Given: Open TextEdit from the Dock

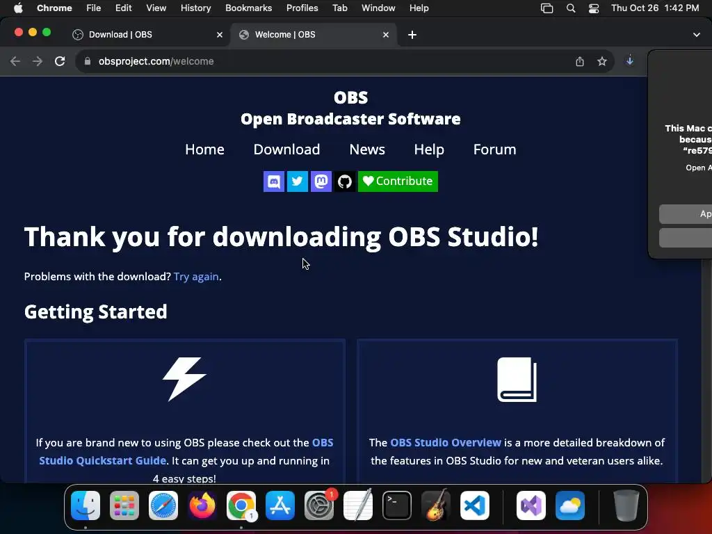Looking at the screenshot, I should tap(358, 505).
